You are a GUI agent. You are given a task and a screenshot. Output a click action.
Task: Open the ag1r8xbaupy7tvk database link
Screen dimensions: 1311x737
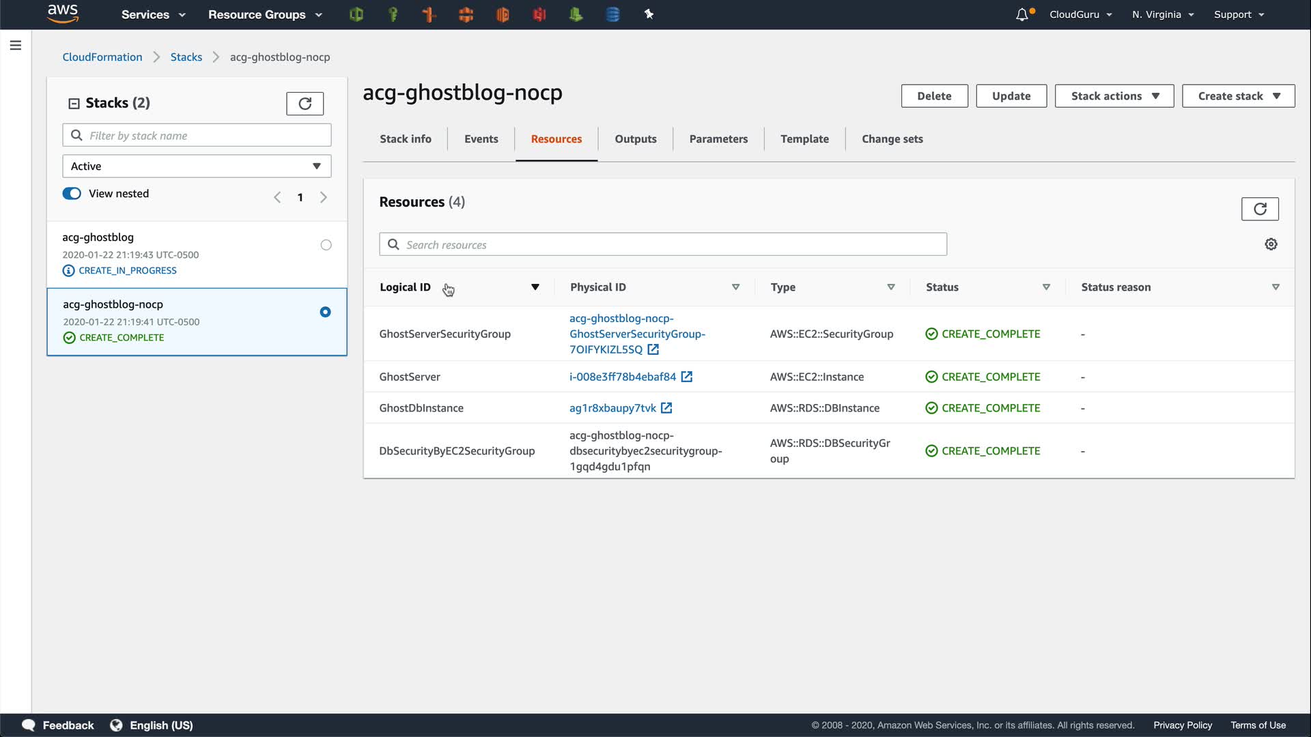pyautogui.click(x=612, y=408)
